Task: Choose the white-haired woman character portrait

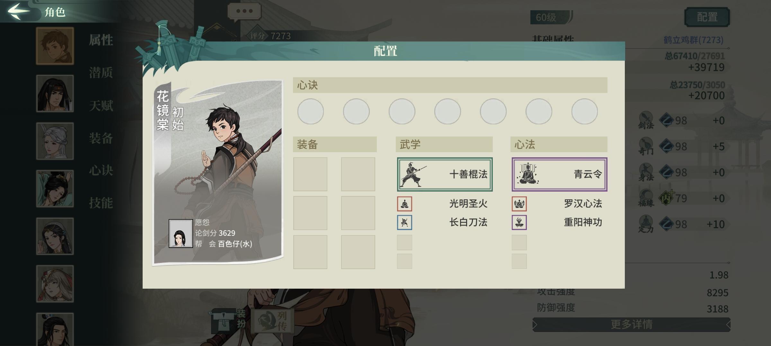Action: 55,141
